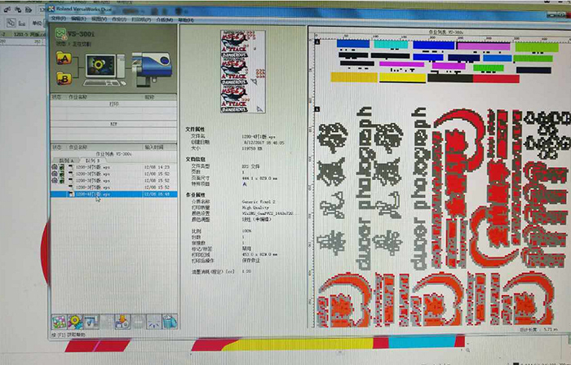The image size is (571, 365).
Task: Open the 打印机(P) menu
Action: click(x=141, y=20)
